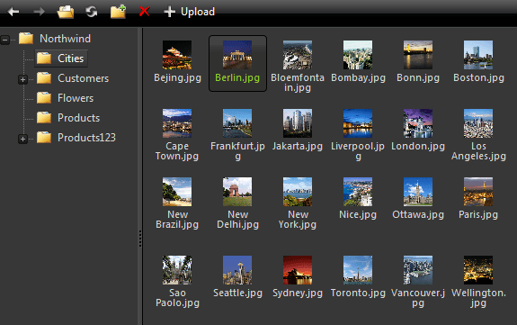
Task: Click the Forward arrow toolbar icon
Action: click(x=40, y=12)
